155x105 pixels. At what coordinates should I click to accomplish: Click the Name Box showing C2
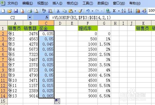click(14, 17)
